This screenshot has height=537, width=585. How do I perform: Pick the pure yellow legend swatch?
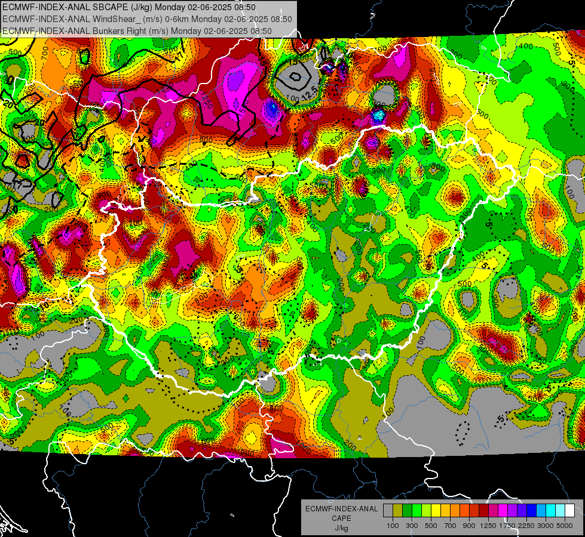click(x=436, y=511)
